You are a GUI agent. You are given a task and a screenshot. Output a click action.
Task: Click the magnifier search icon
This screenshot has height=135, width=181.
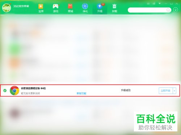tap(168, 10)
